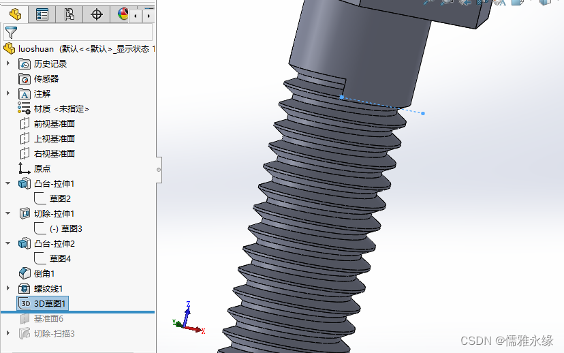Click the 前视基准面 plane icon
This screenshot has height=353, width=564.
click(x=25, y=123)
